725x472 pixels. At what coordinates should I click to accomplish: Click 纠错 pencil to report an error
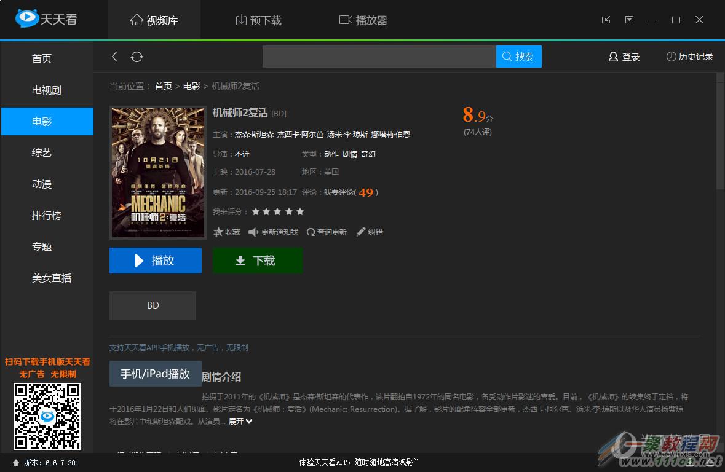pos(370,232)
